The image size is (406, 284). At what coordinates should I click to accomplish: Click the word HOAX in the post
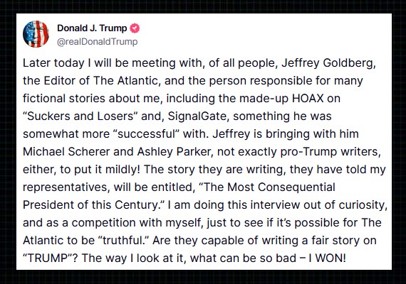(308, 99)
